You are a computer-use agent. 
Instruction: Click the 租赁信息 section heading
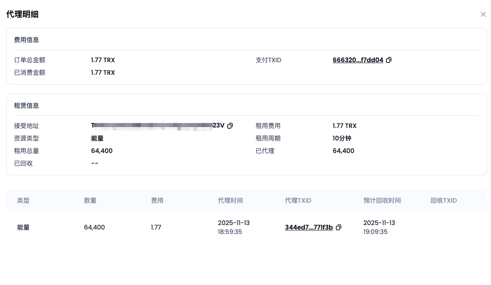[x=26, y=106]
